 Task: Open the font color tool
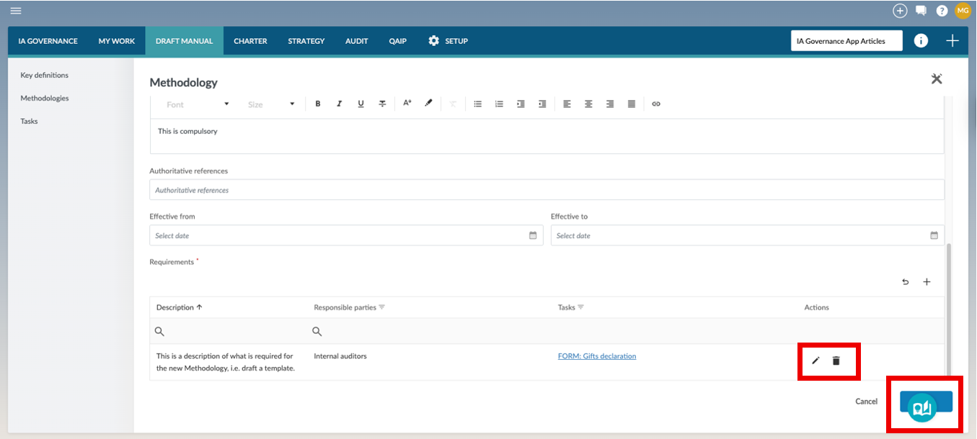pos(407,104)
